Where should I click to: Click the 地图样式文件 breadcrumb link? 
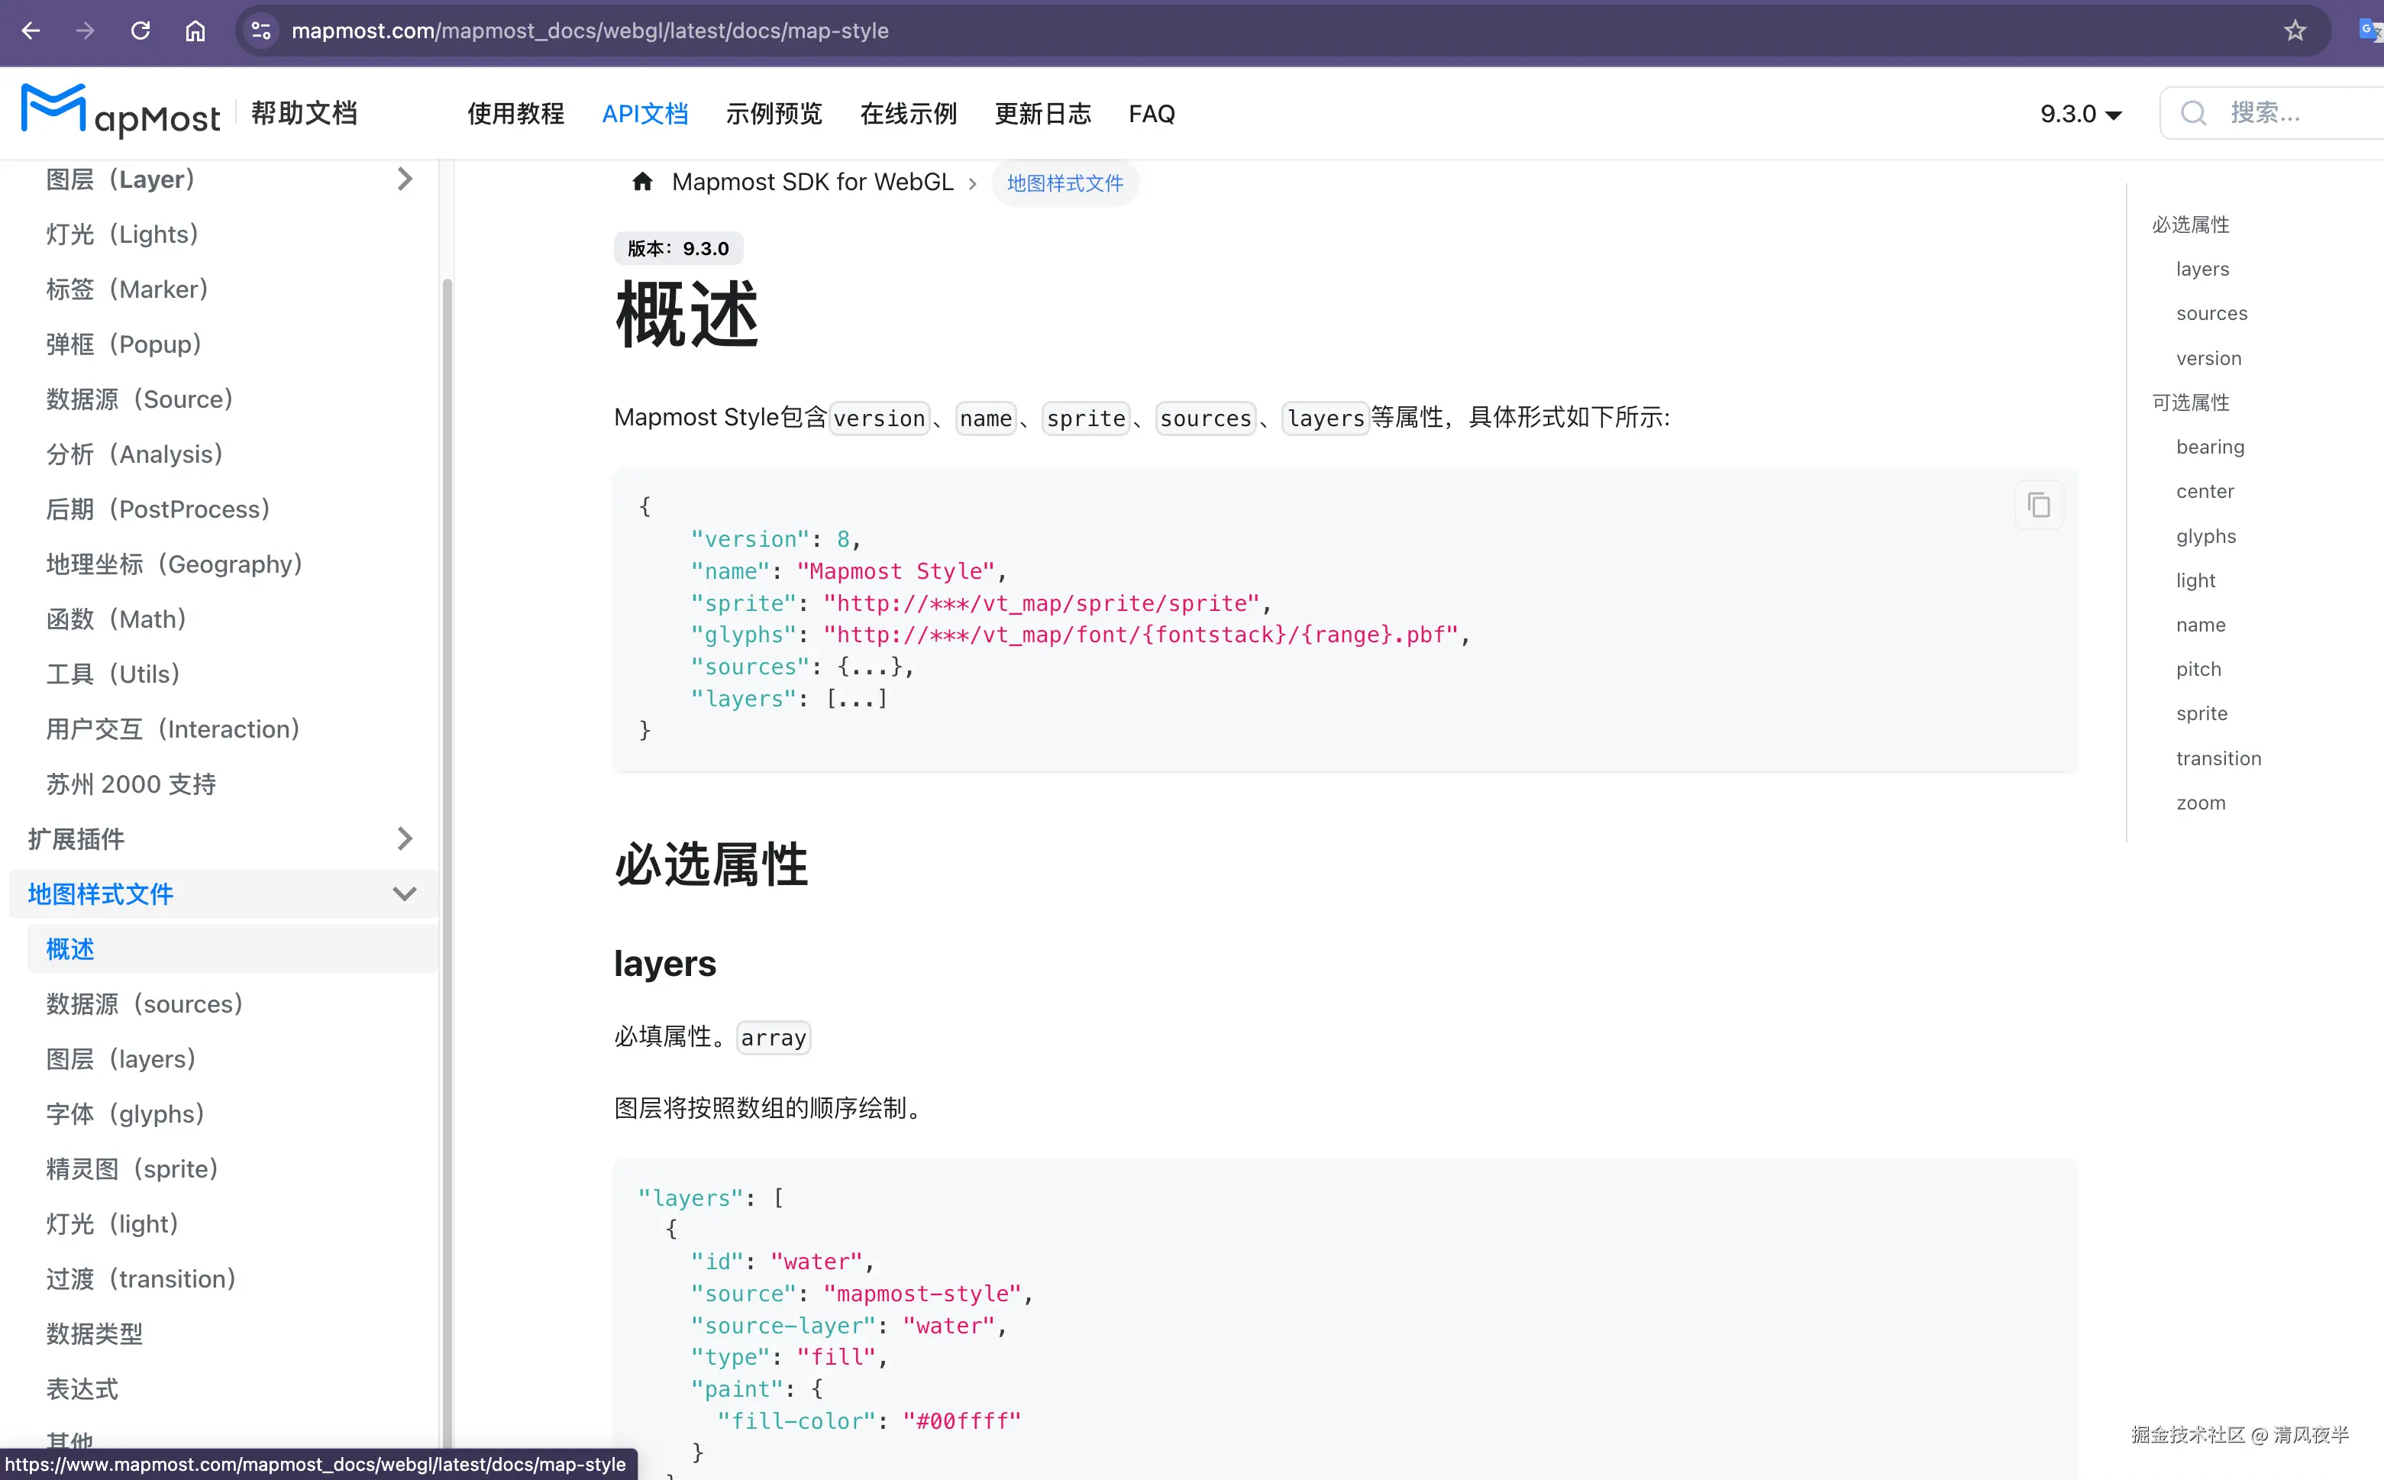pos(1064,183)
